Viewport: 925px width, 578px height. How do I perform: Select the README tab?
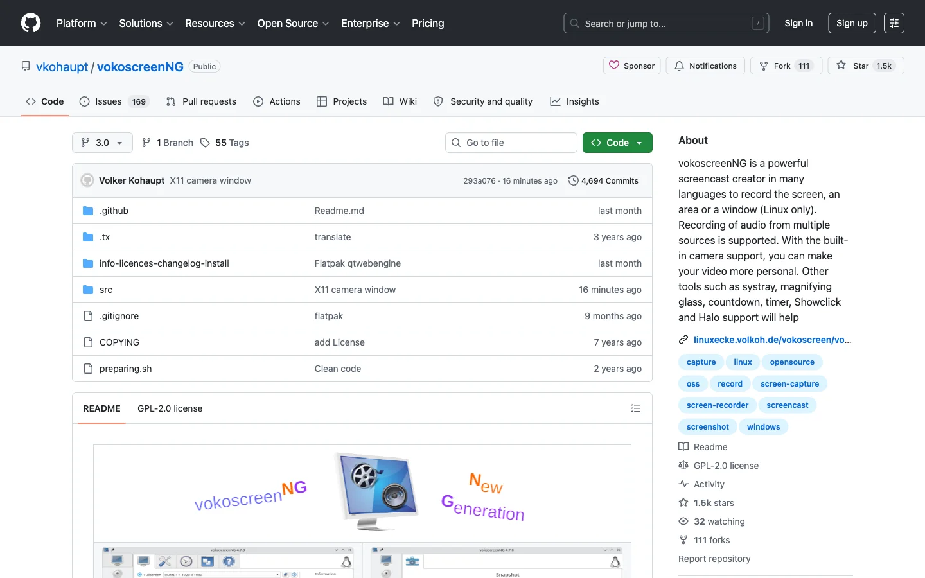[x=101, y=408]
